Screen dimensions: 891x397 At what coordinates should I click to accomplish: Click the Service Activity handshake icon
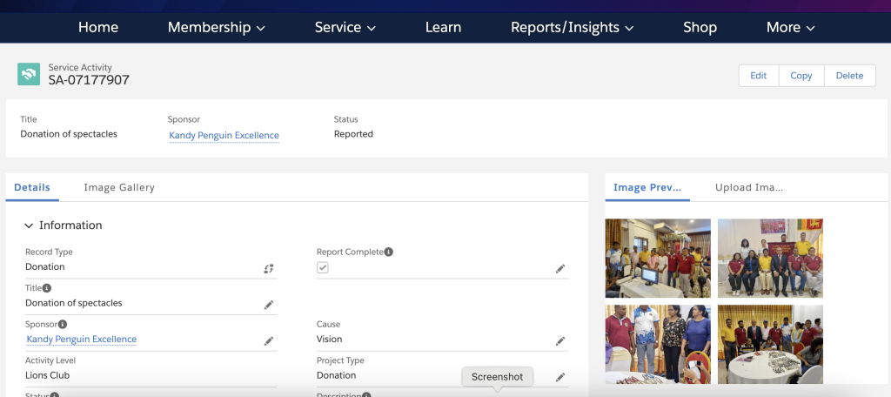click(x=29, y=74)
